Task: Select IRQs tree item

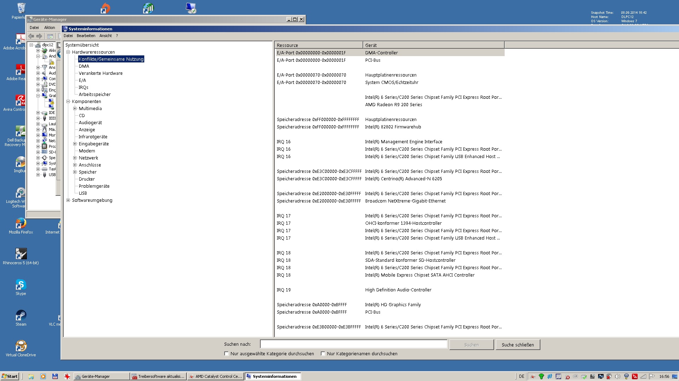Action: [83, 87]
